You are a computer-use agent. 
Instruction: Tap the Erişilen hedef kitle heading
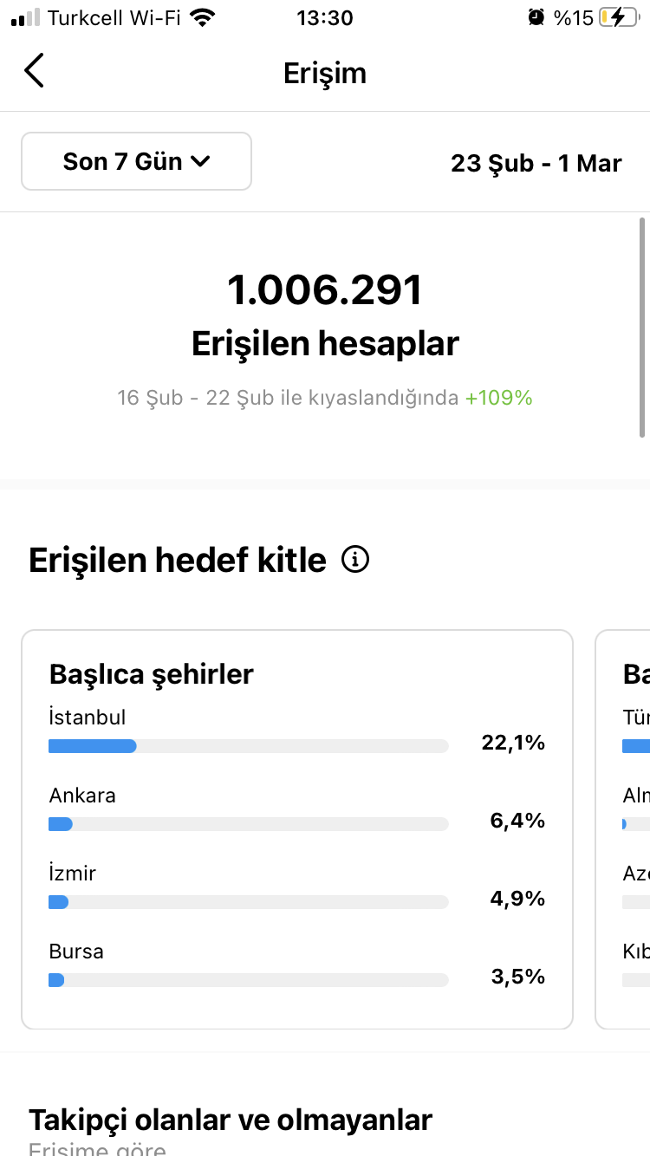pyautogui.click(x=178, y=561)
